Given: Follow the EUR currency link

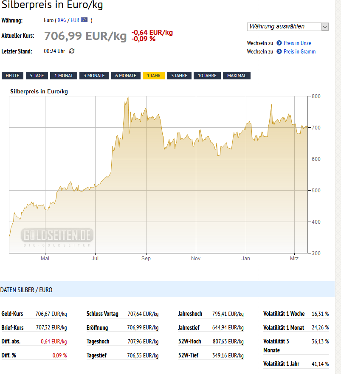Looking at the screenshot, I should point(75,20).
